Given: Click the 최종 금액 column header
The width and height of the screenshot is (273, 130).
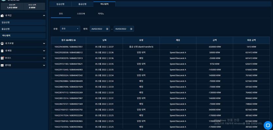Looking at the screenshot, I should pyautogui.click(x=251, y=40).
